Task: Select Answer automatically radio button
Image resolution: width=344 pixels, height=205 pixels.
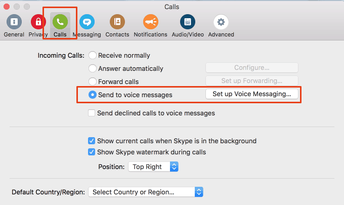Action: pyautogui.click(x=93, y=68)
